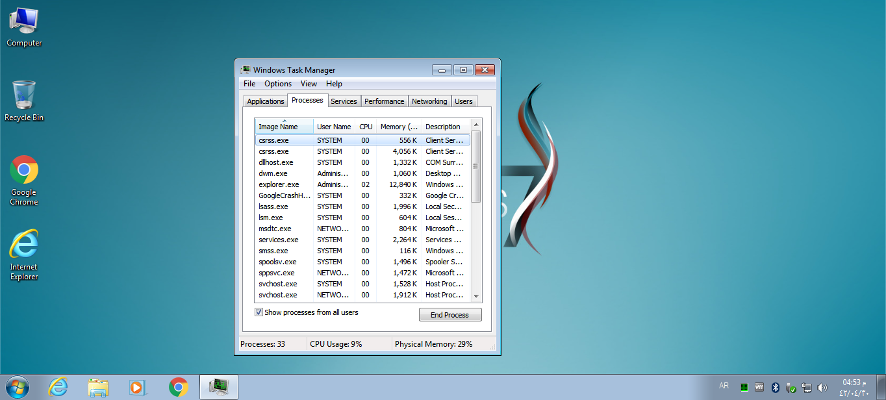This screenshot has height=400, width=886.
Task: Select the dllhost.exe process row
Action: pos(362,162)
